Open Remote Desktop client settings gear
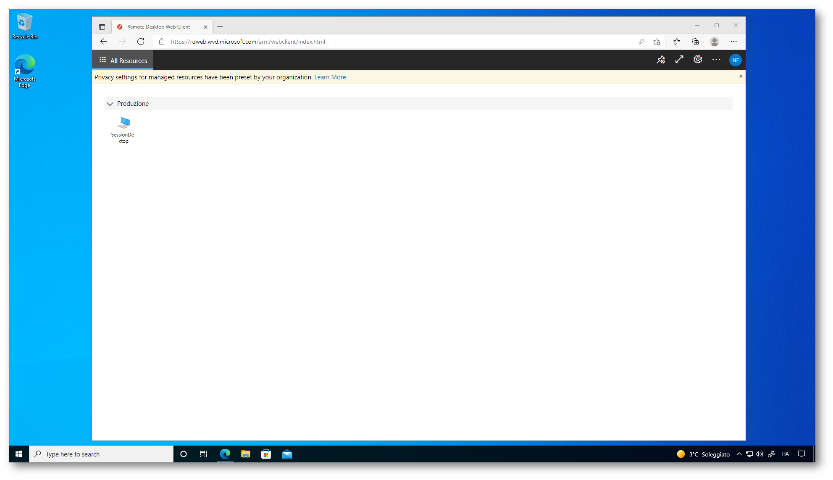Viewport: 833px width, 480px height. point(698,60)
